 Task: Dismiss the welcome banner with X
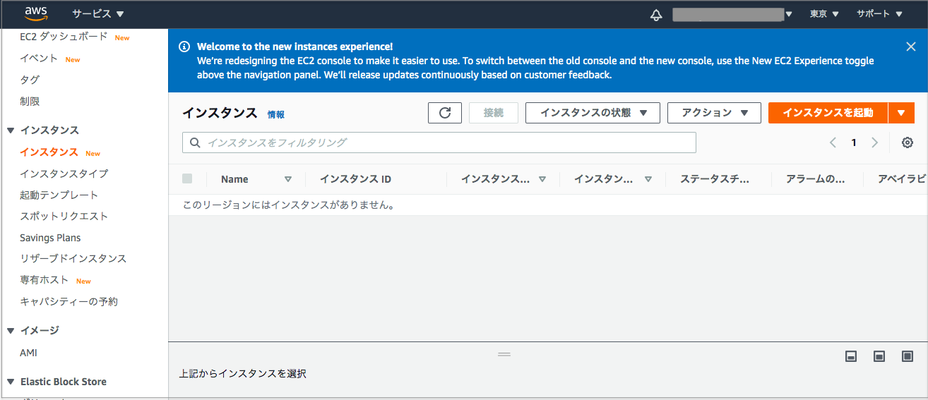click(910, 47)
